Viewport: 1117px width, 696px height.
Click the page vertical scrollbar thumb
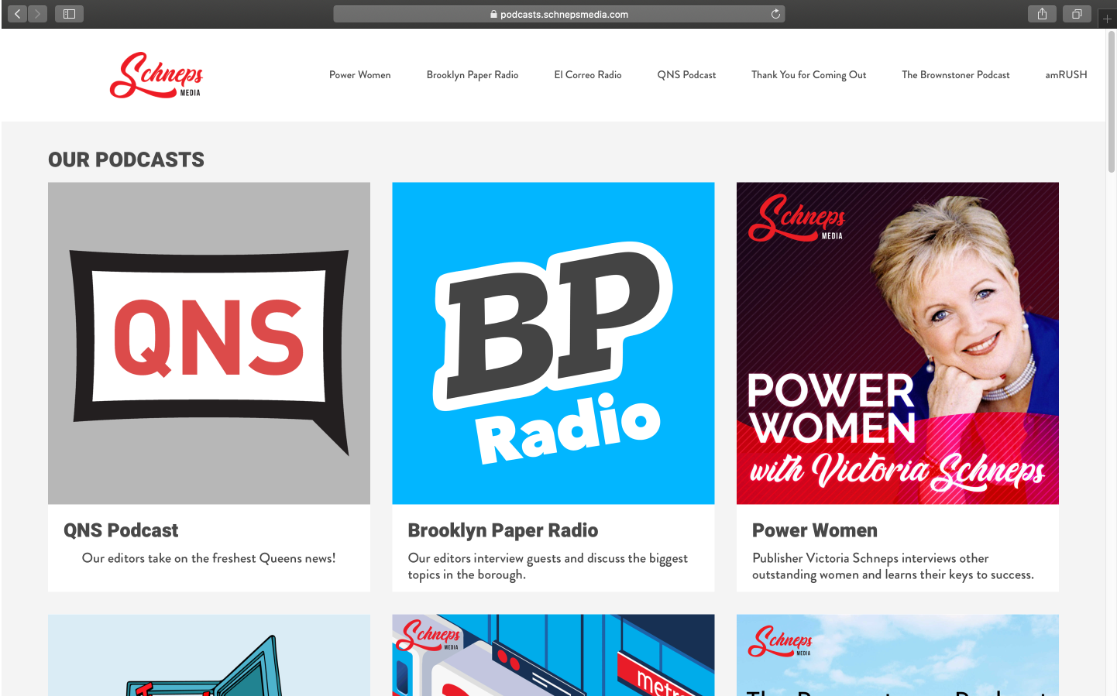[1112, 101]
